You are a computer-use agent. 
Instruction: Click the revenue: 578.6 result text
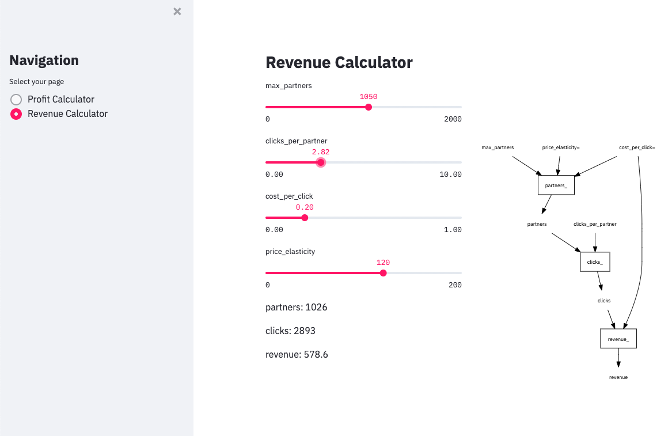point(297,354)
